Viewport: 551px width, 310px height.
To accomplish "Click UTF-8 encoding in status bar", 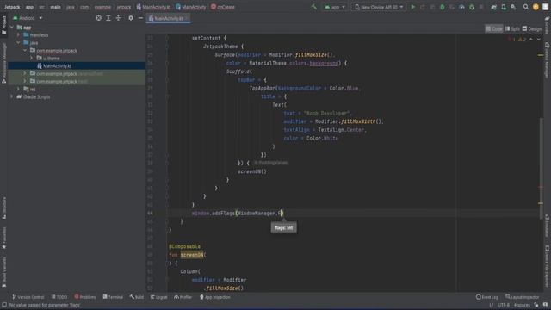I will (503, 305).
